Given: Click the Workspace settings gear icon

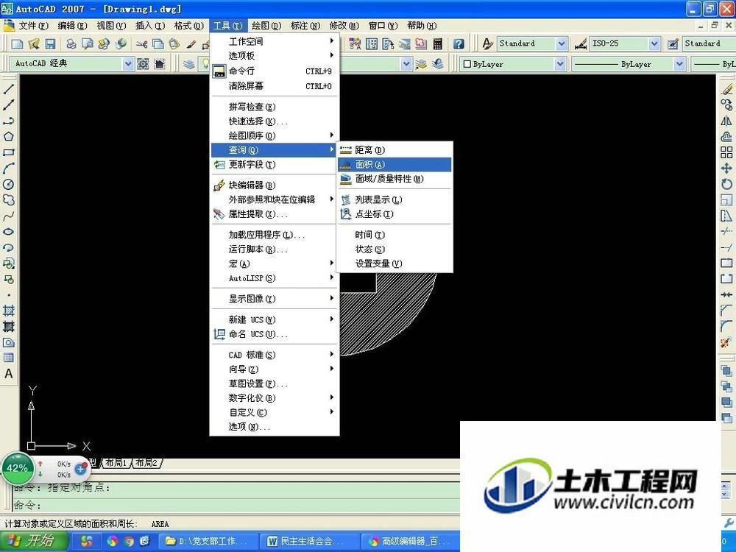Looking at the screenshot, I should 144,64.
